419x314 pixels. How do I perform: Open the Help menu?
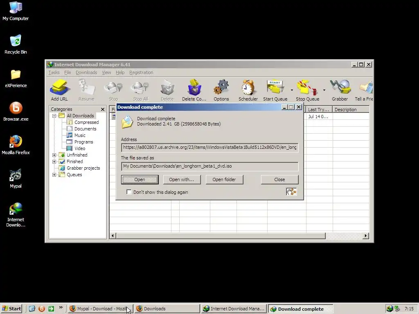[120, 72]
